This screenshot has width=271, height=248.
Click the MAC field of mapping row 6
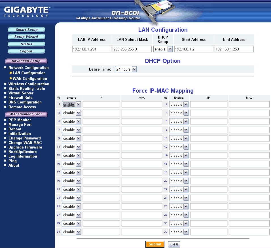[x=249, y=121]
